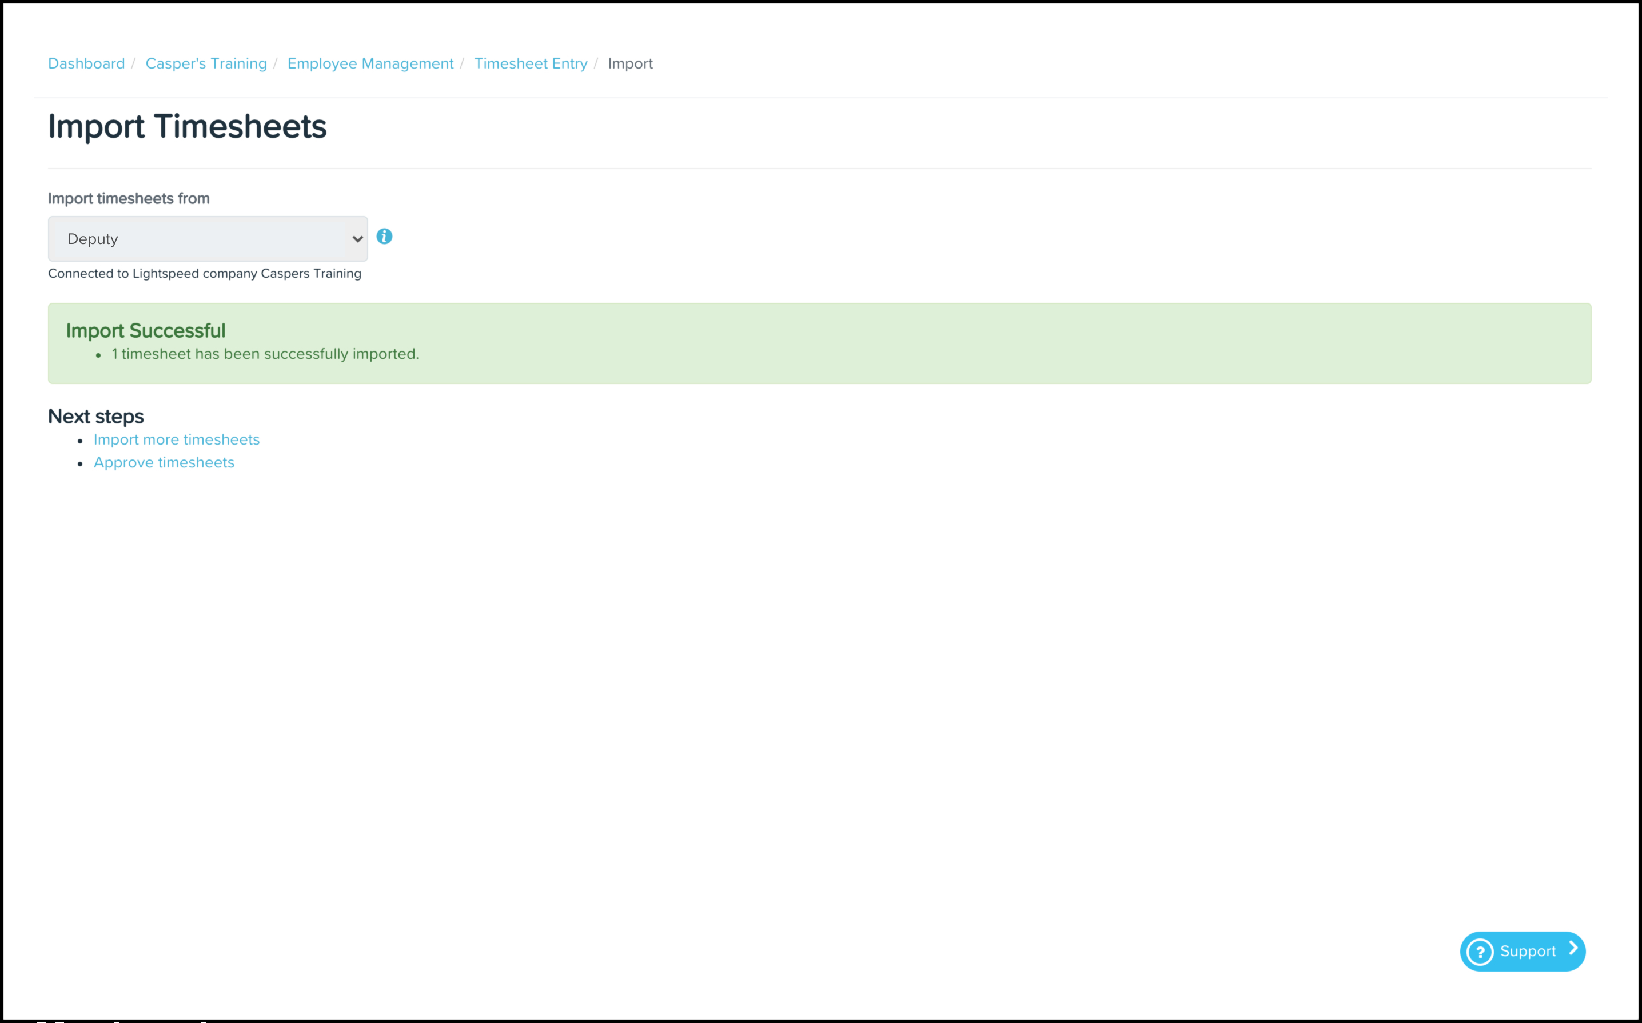The width and height of the screenshot is (1642, 1023).
Task: Click the 'Import timesheets from' field label
Action: [129, 199]
